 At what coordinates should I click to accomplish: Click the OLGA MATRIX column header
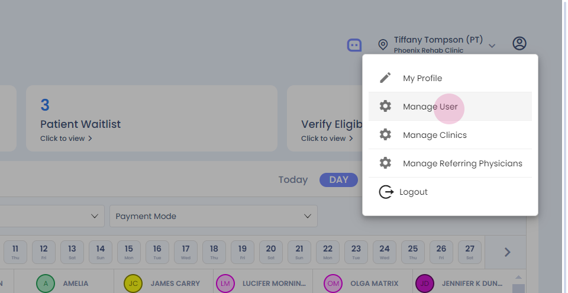(374, 284)
